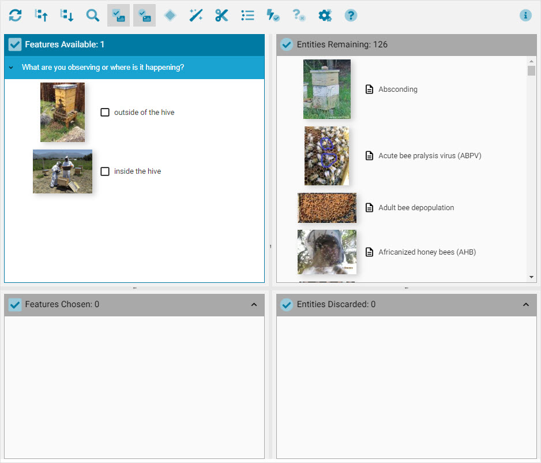Collapse the Entities Discarded panel chevron
541x463 pixels.
click(525, 305)
